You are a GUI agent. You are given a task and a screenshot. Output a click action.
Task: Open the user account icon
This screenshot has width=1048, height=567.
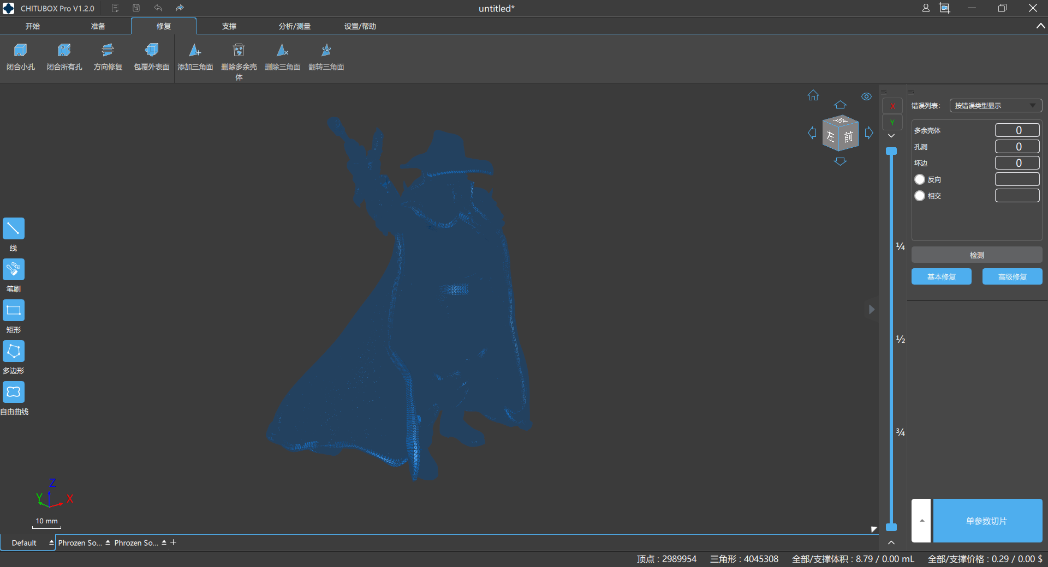[926, 8]
